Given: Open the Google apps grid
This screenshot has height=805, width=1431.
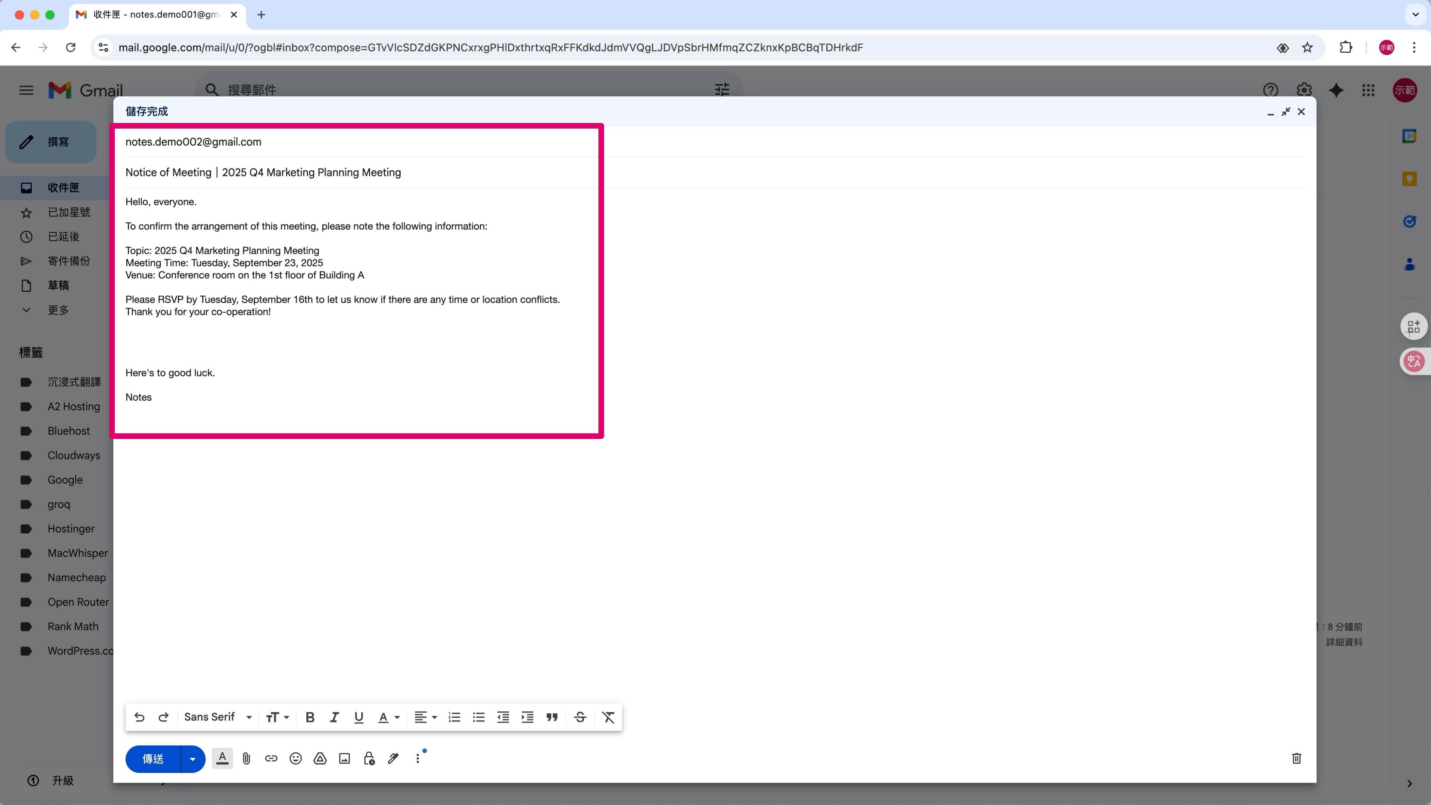Looking at the screenshot, I should point(1368,90).
